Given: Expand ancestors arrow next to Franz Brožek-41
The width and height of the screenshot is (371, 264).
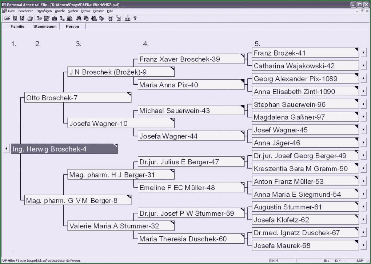Looking at the screenshot, I should tap(363, 53).
